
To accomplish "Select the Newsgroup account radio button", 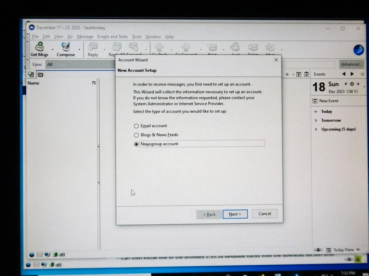I will (136, 144).
